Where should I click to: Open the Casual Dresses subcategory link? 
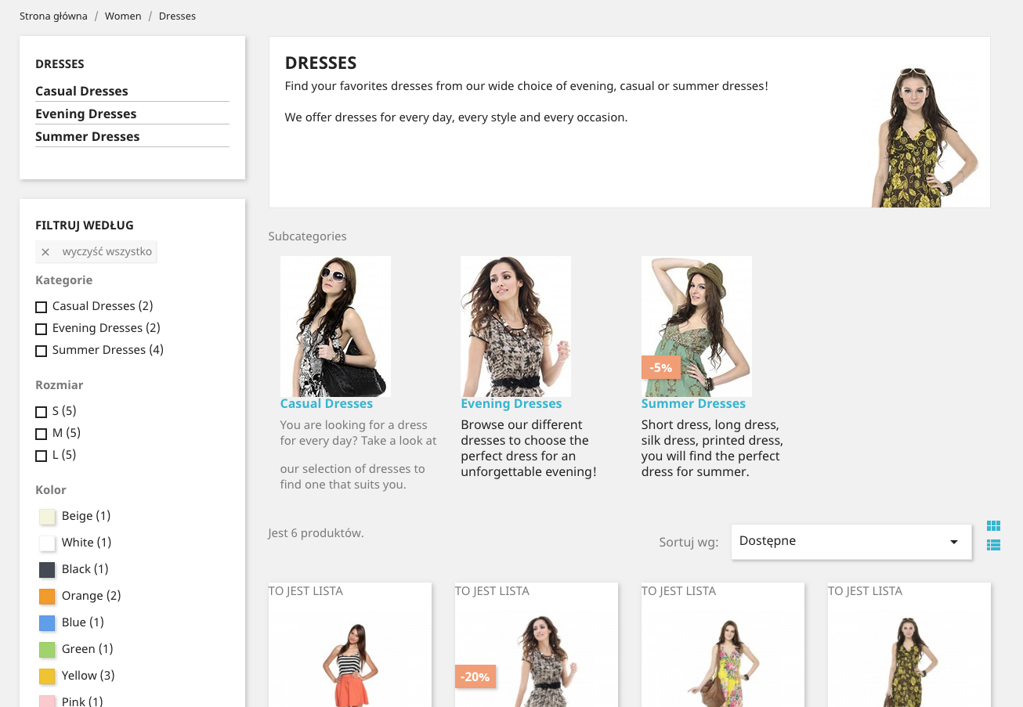point(327,404)
